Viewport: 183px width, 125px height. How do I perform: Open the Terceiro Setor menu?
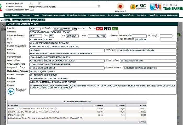pos(114,15)
